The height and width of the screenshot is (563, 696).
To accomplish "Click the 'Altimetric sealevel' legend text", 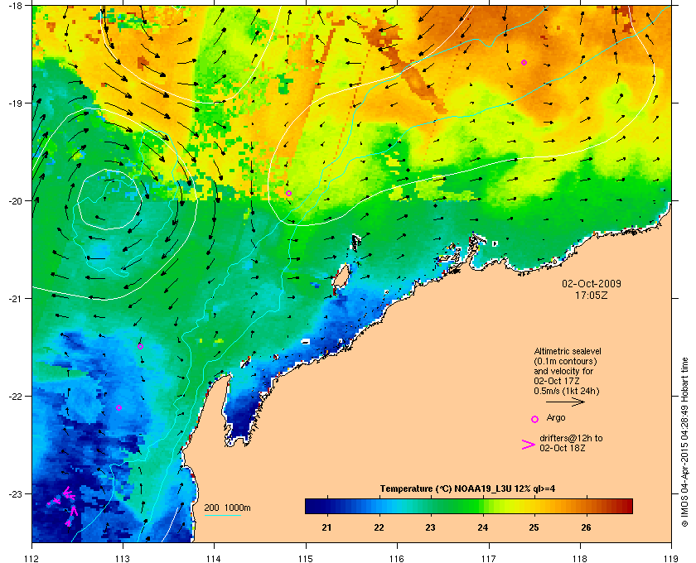I will pyautogui.click(x=568, y=351).
